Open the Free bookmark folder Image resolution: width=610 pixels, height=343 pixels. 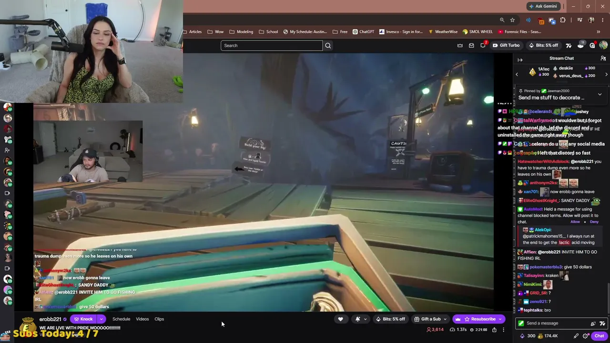click(x=339, y=32)
